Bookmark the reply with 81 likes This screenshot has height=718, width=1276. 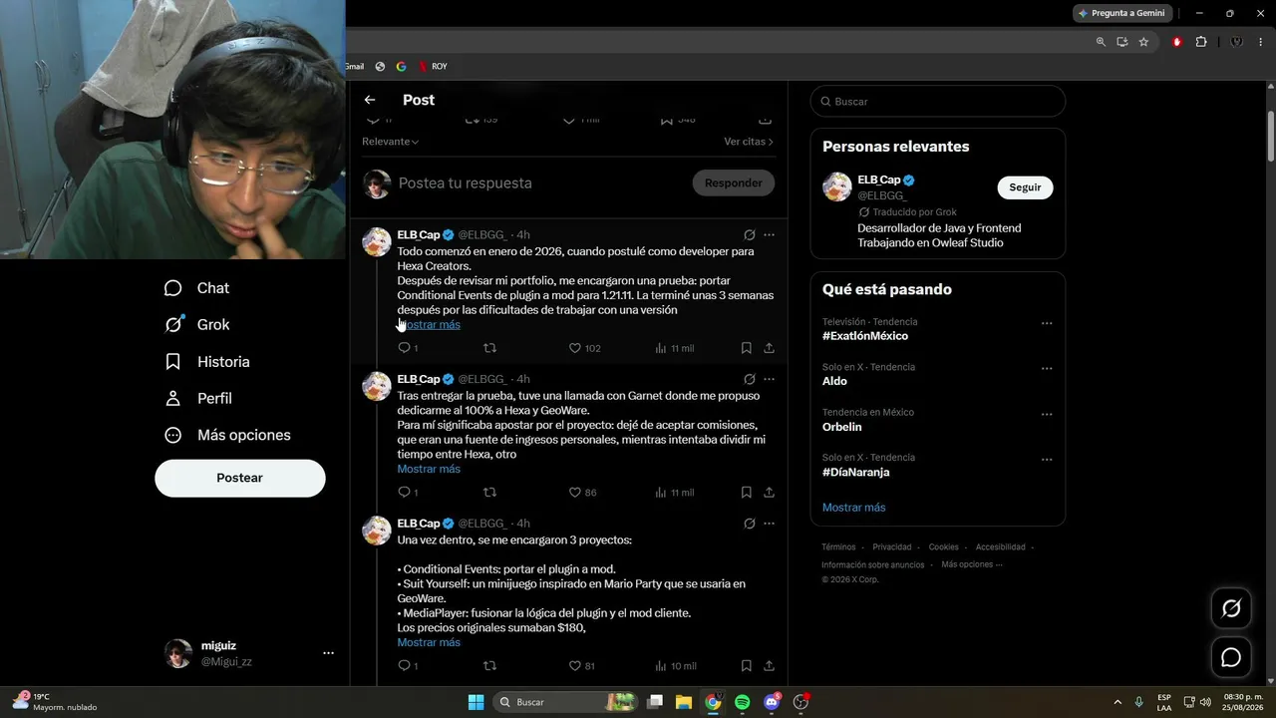pos(746,666)
